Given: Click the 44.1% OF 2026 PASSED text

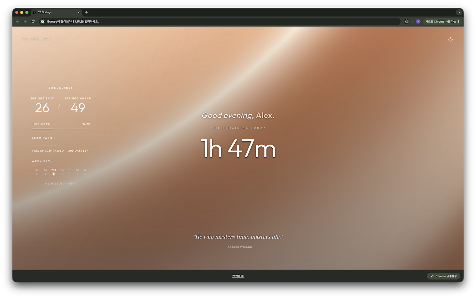Looking at the screenshot, I should [x=48, y=151].
